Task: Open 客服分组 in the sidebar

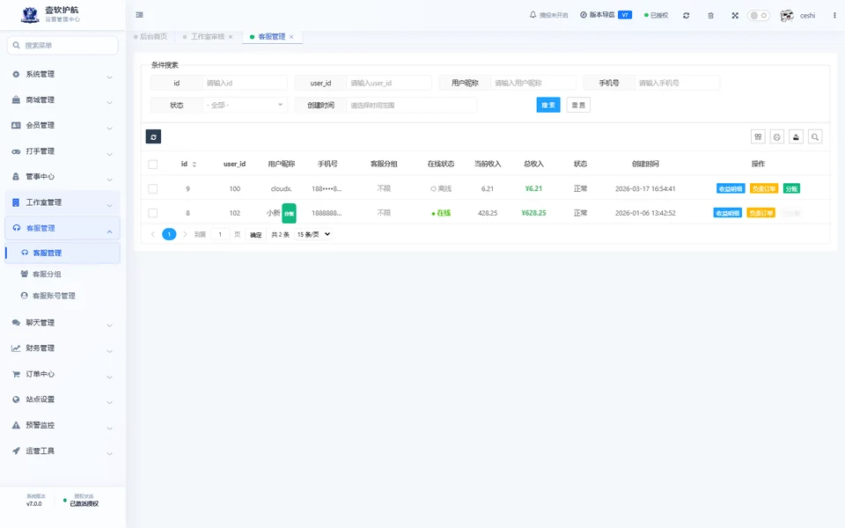Action: pyautogui.click(x=47, y=275)
